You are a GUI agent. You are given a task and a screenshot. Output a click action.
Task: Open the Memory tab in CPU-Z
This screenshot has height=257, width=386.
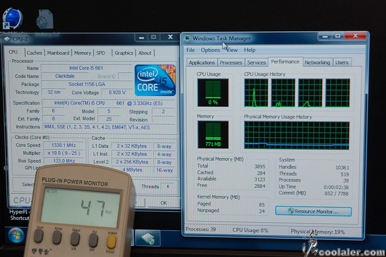83,53
